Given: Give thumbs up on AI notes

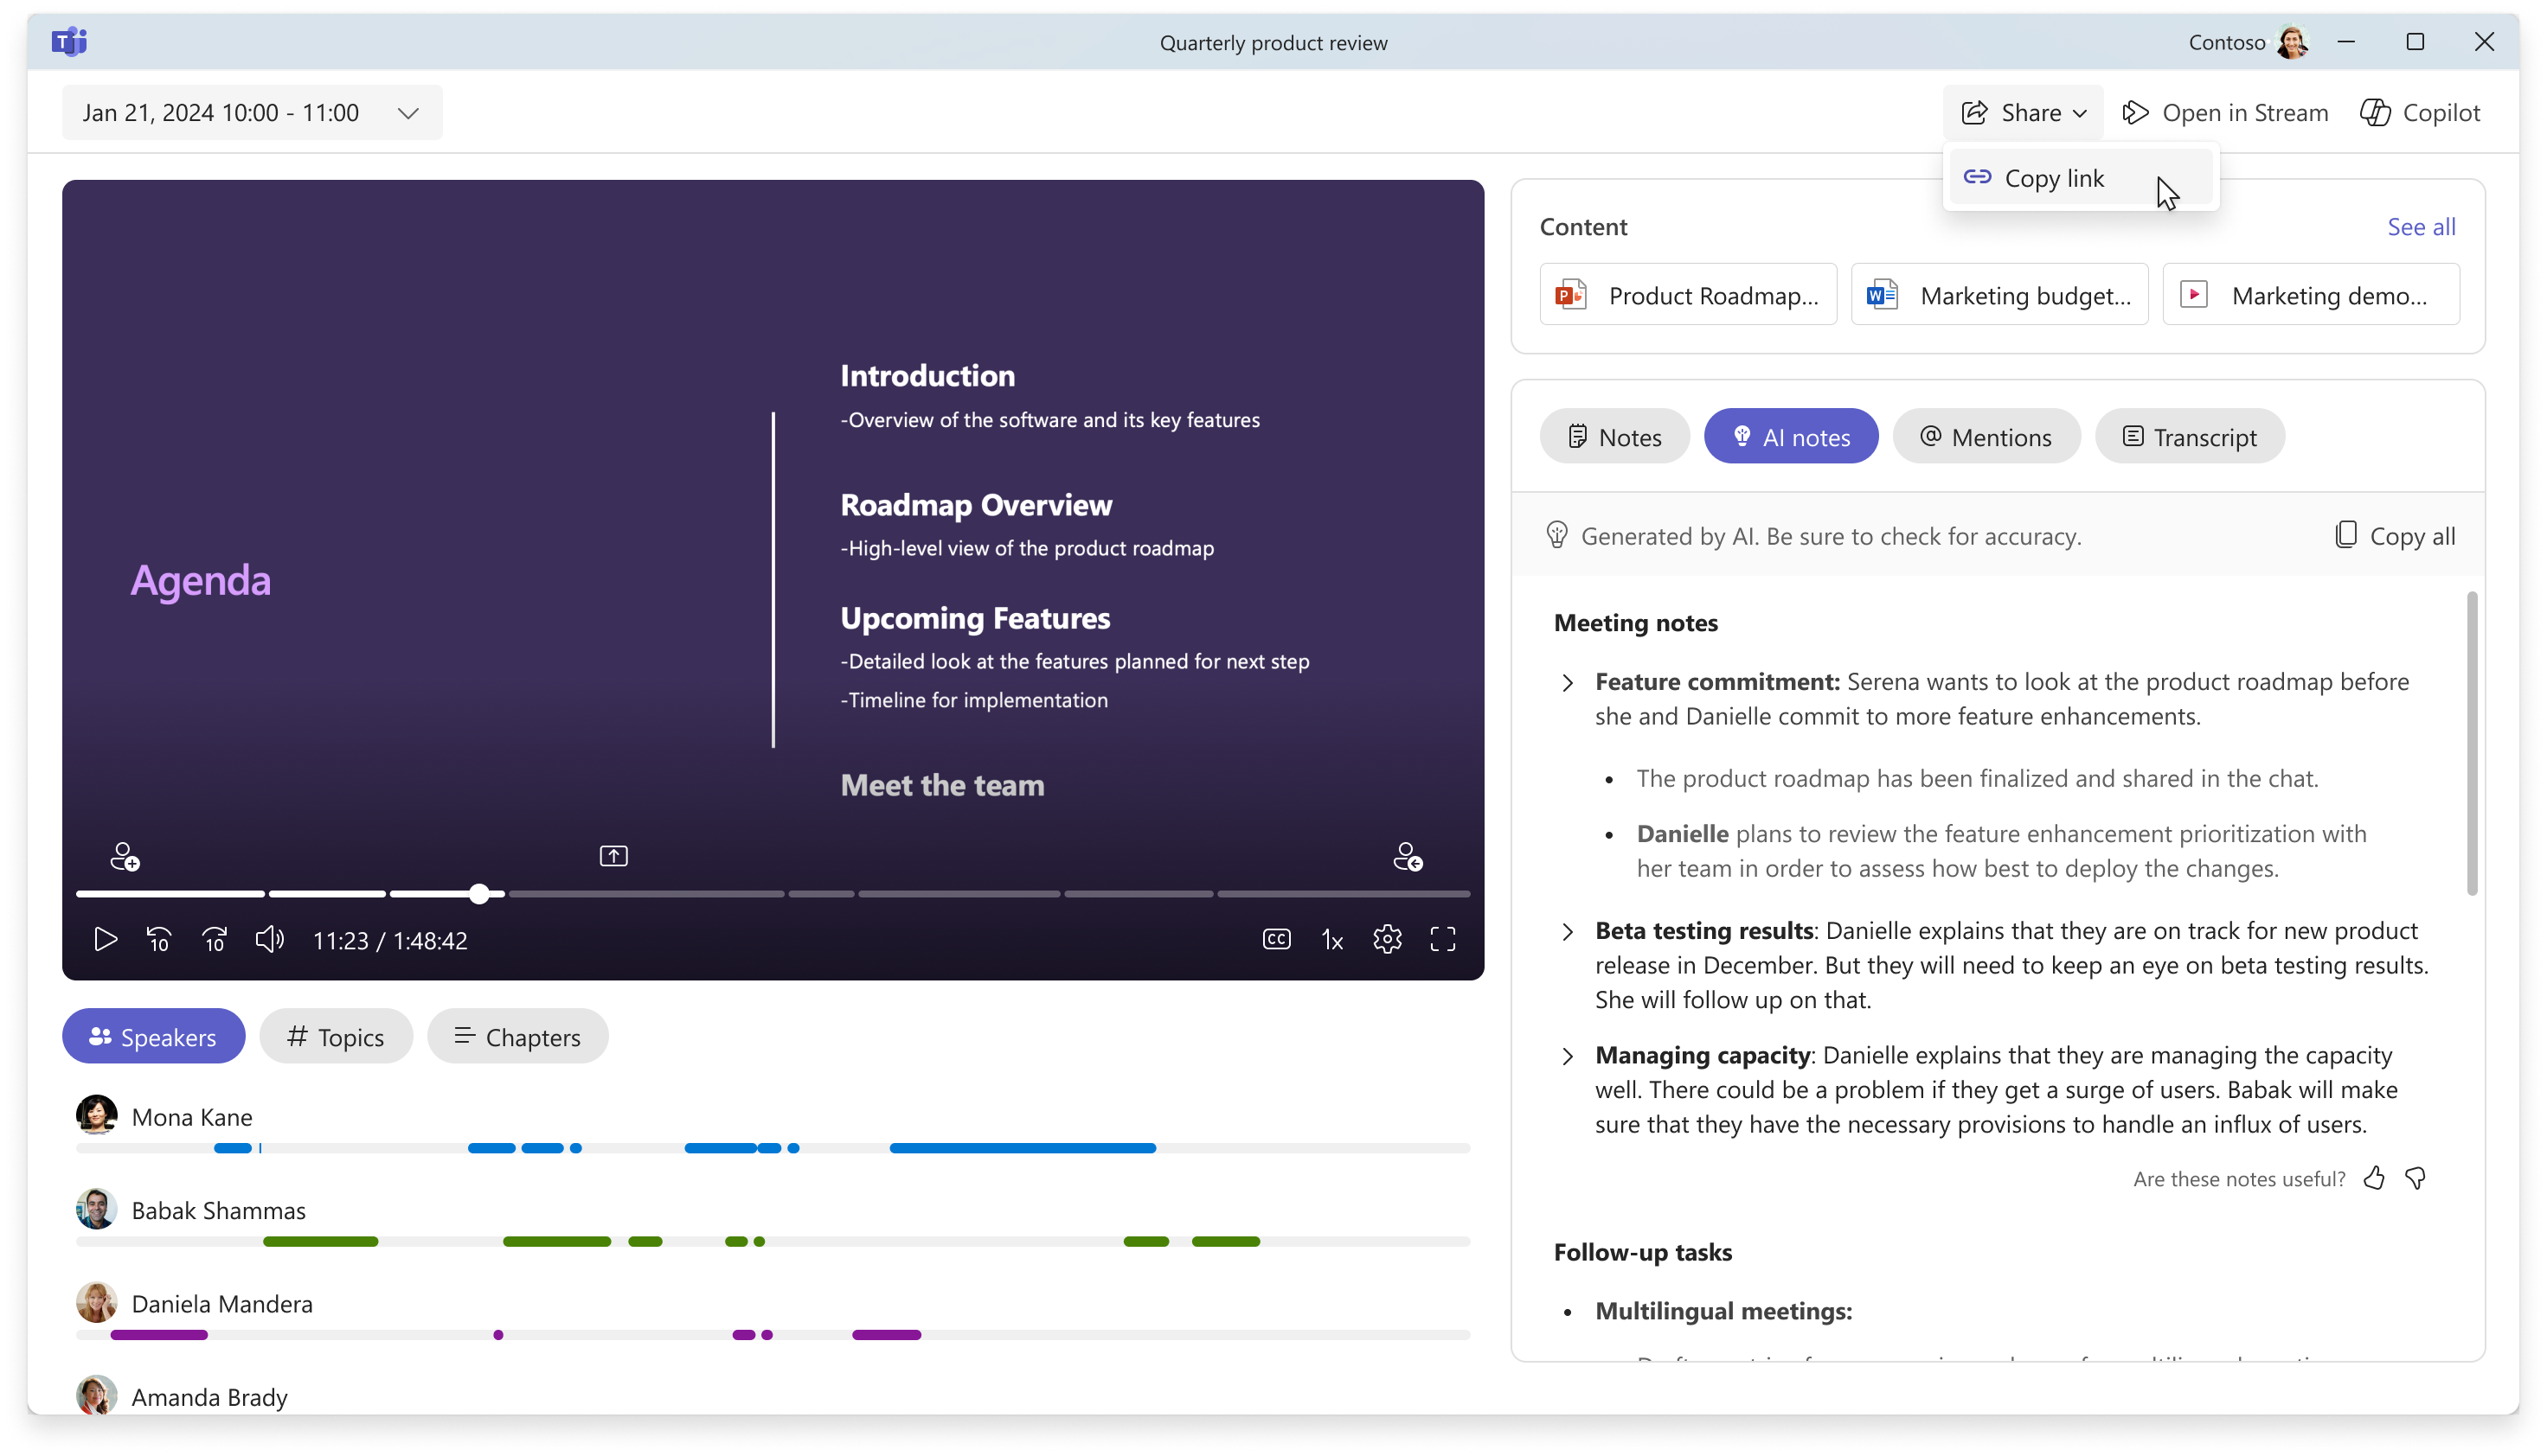Looking at the screenshot, I should tap(2373, 1179).
